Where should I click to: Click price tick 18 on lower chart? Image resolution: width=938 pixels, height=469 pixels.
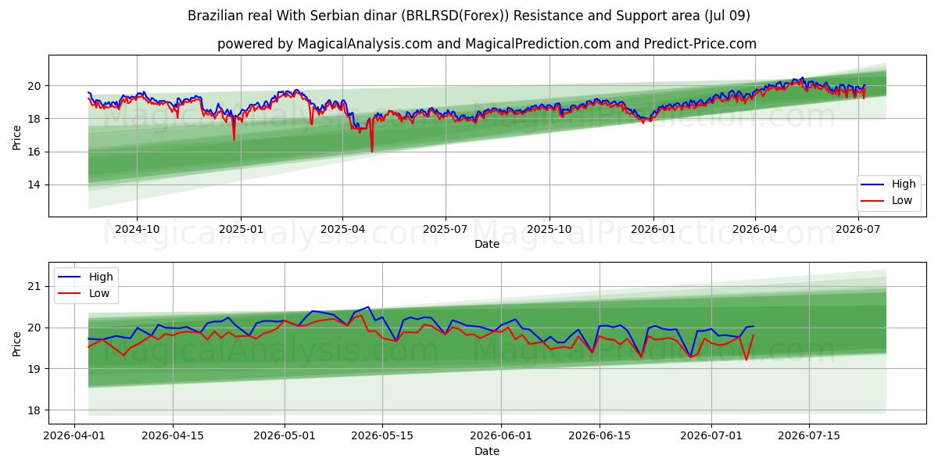coord(36,410)
